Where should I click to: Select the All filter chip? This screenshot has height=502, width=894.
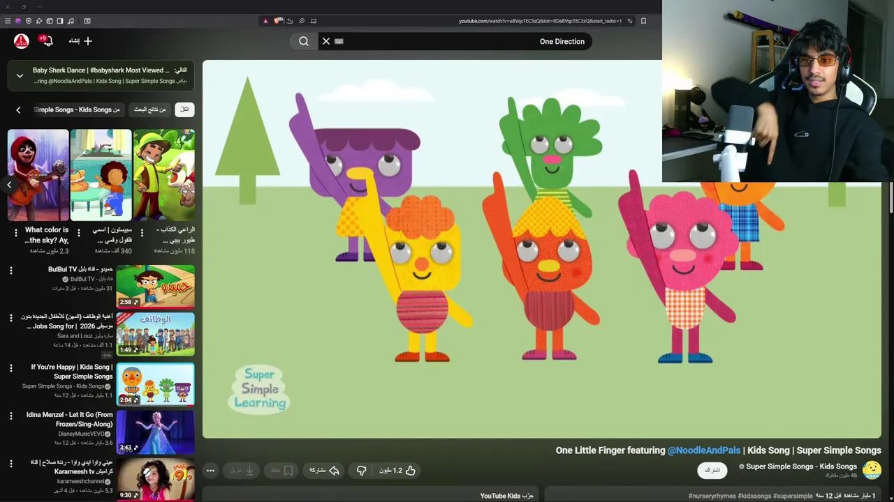[x=184, y=109]
